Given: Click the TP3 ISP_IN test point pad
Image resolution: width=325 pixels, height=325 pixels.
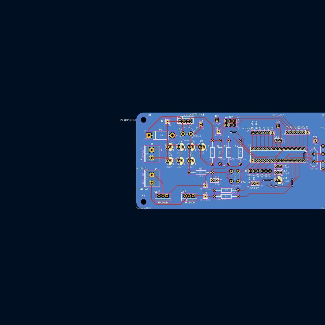Looking at the screenshot, I should click(x=218, y=131).
